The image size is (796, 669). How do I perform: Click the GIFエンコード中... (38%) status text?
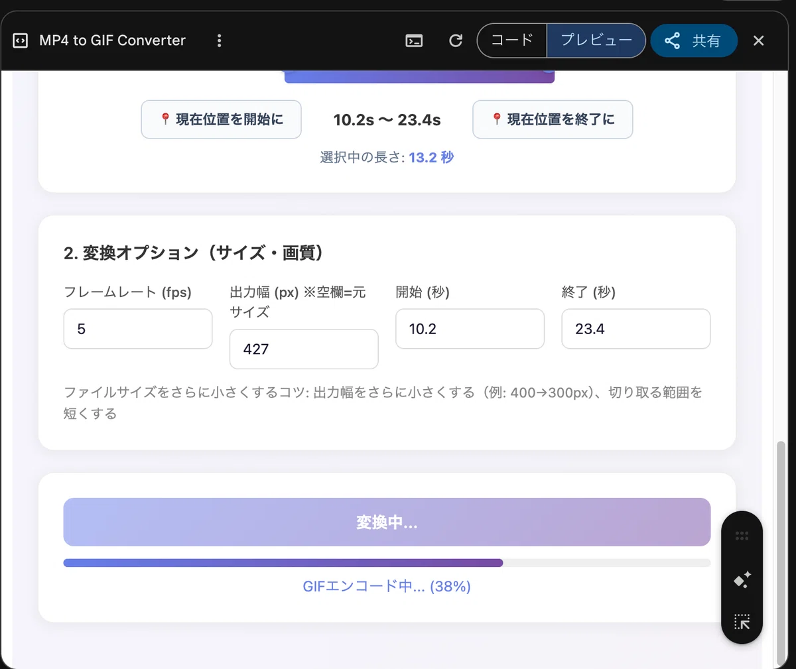(387, 586)
